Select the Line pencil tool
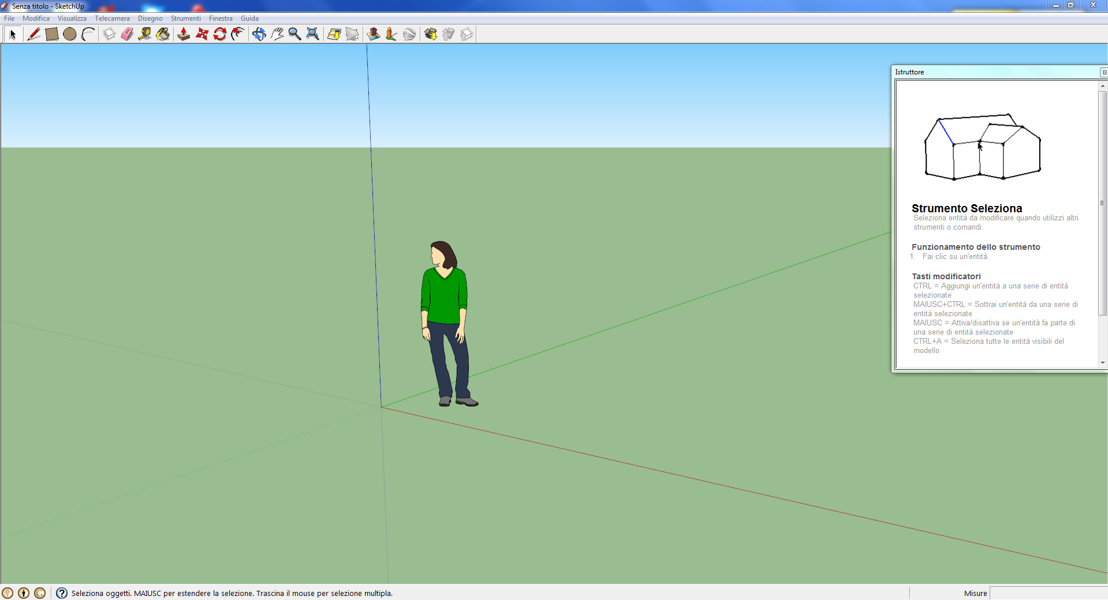Viewport: 1108px width, 600px height. 33,34
